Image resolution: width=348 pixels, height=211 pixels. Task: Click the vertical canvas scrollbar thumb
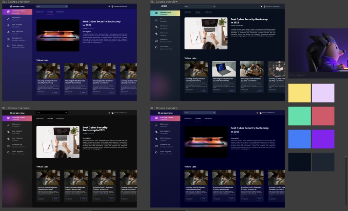click(346, 181)
